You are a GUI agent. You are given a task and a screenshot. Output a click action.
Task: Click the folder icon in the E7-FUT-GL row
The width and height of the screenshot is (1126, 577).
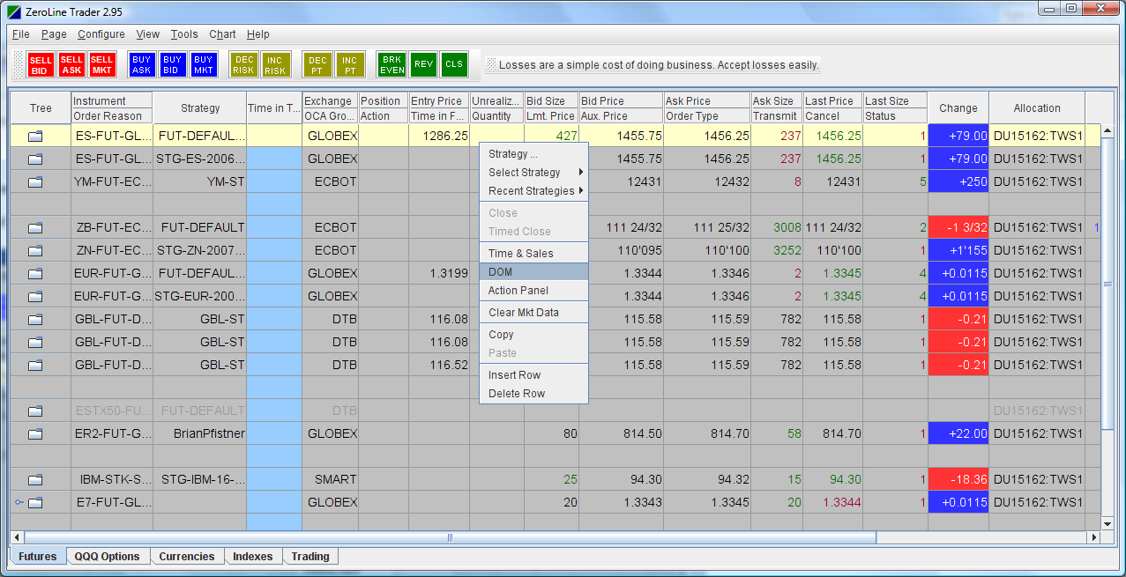coord(35,503)
